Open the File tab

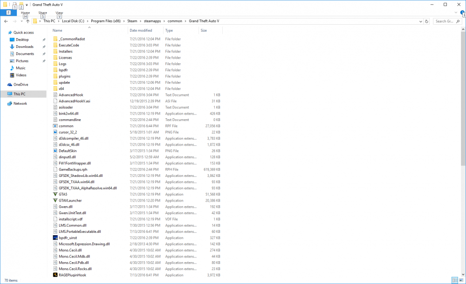point(8,13)
